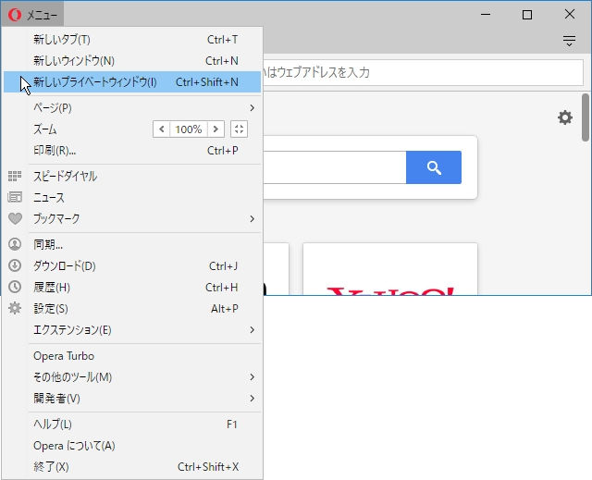
Task: Select 新しいタブ(T) menu item
Action: [132, 39]
